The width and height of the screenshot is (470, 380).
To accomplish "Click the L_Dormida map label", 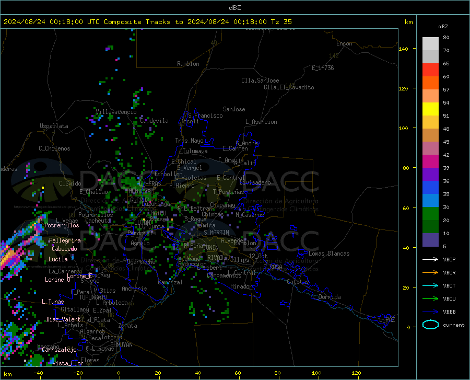I will (x=326, y=297).
